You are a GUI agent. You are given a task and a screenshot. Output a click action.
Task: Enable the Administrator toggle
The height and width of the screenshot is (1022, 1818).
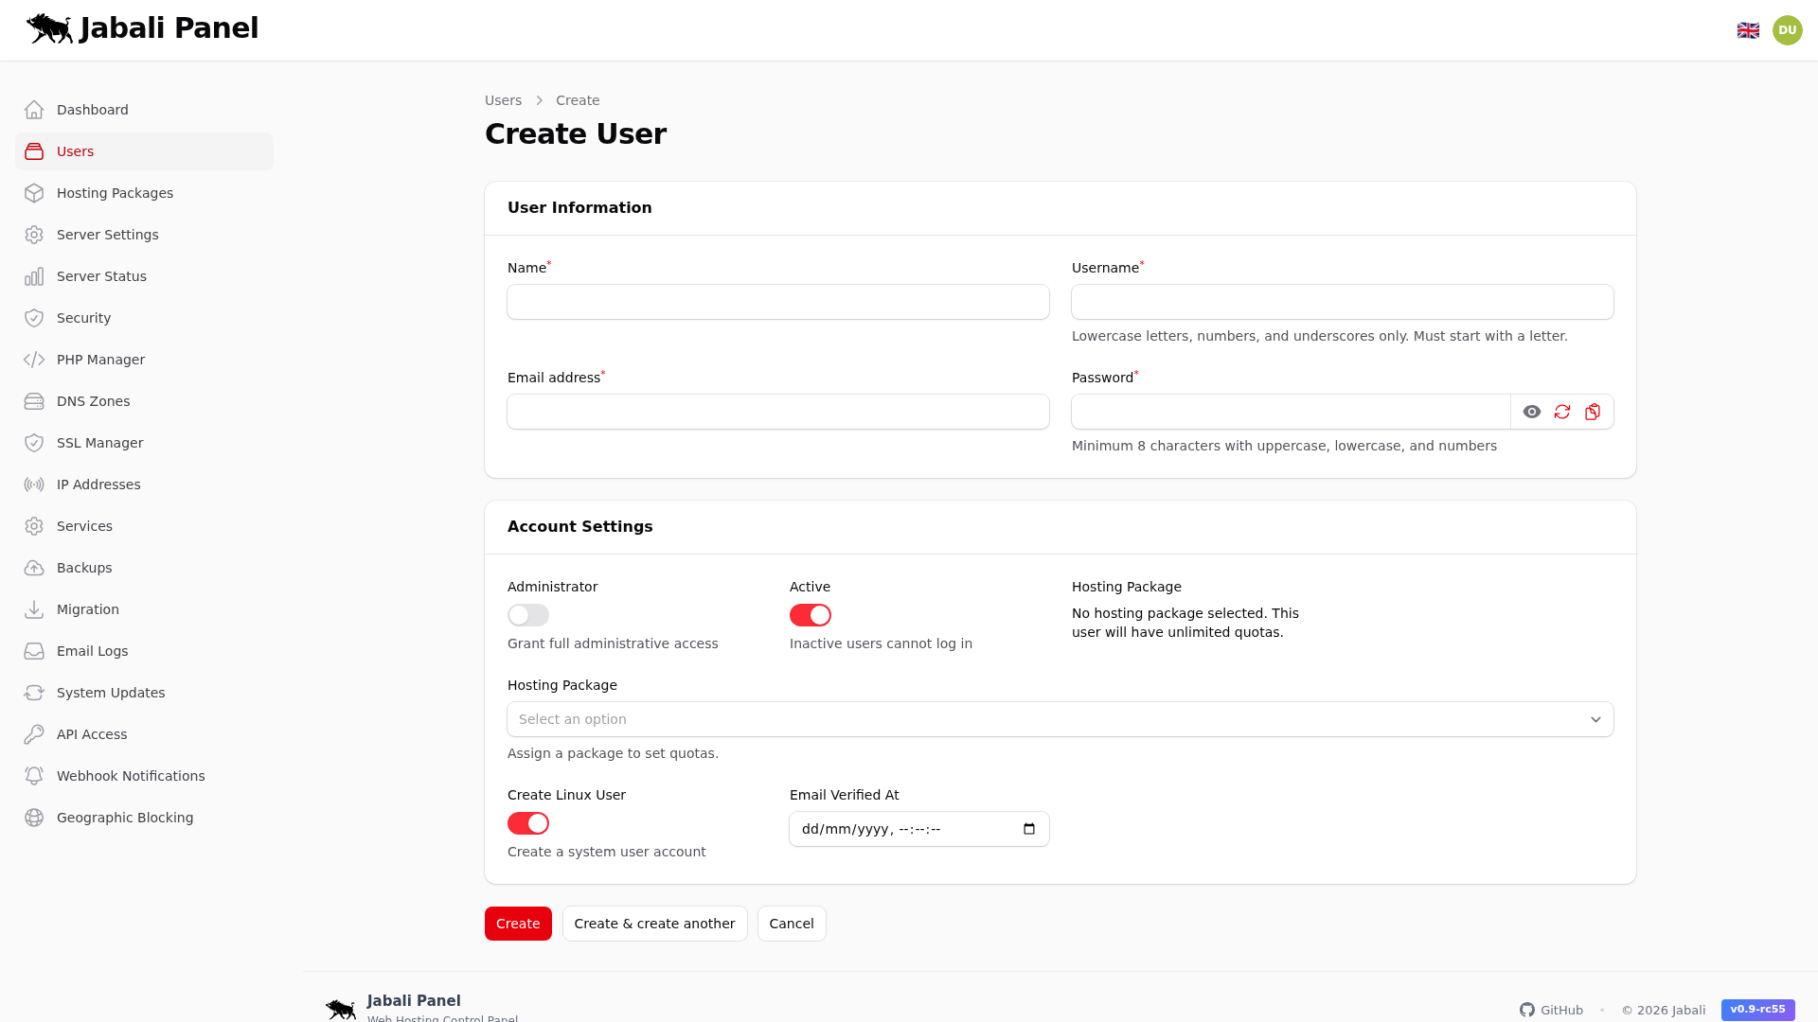point(527,614)
